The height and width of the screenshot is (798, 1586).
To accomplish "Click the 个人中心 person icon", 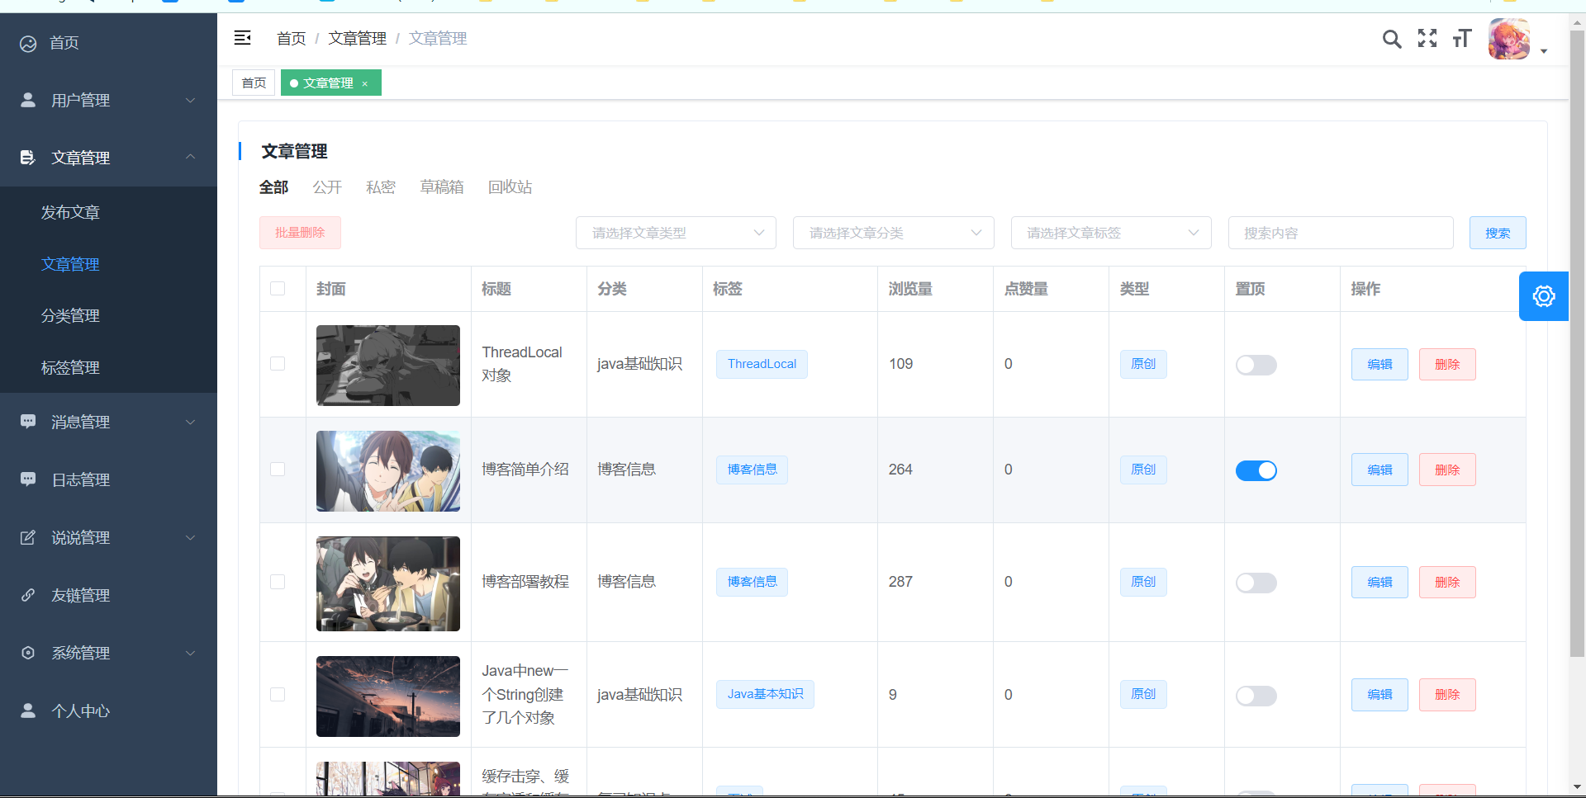I will (x=28, y=711).
